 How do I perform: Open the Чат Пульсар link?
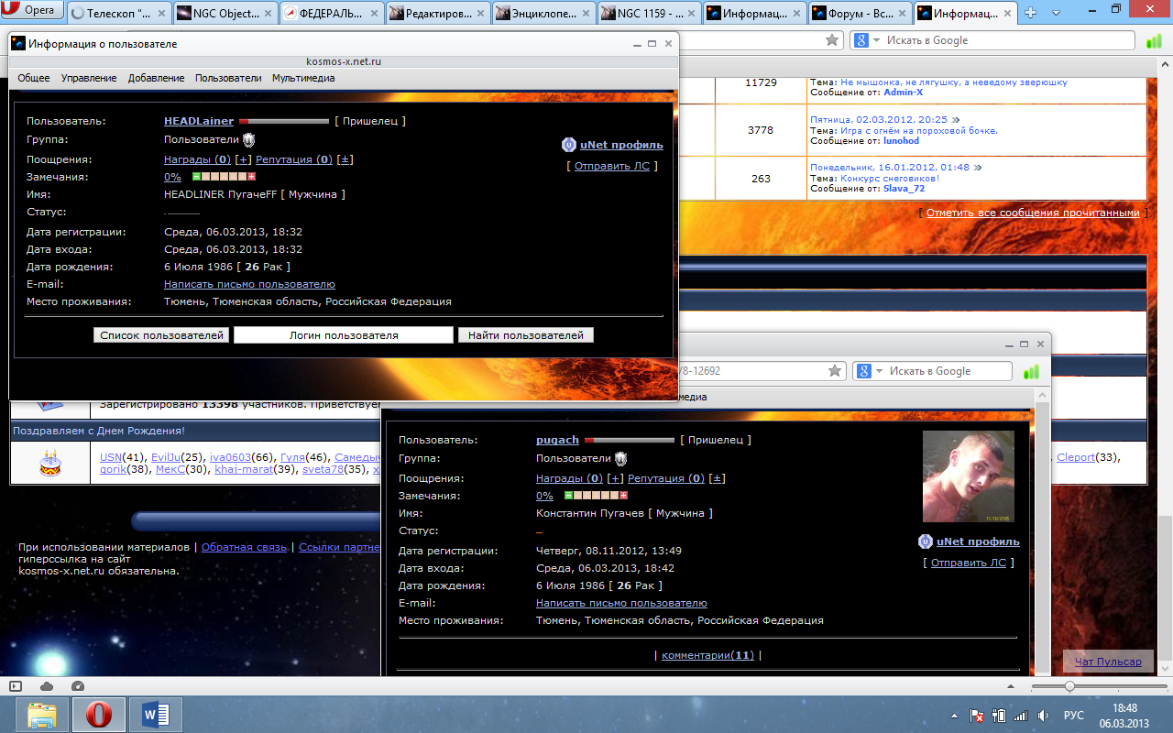point(1108,662)
